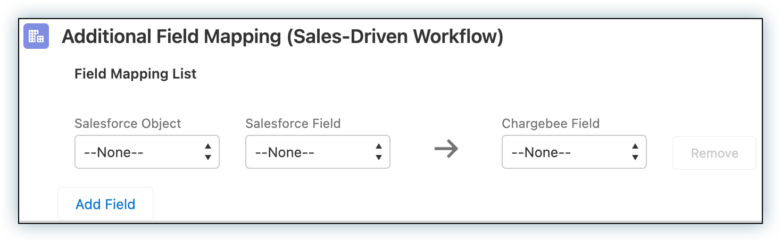Screen dimensions: 781x242
Task: Open the Salesforce Object dropdown
Action: [147, 152]
